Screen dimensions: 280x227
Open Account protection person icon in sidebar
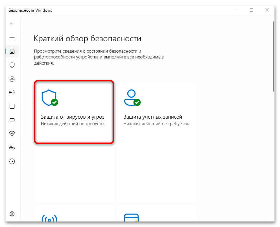coord(12,79)
